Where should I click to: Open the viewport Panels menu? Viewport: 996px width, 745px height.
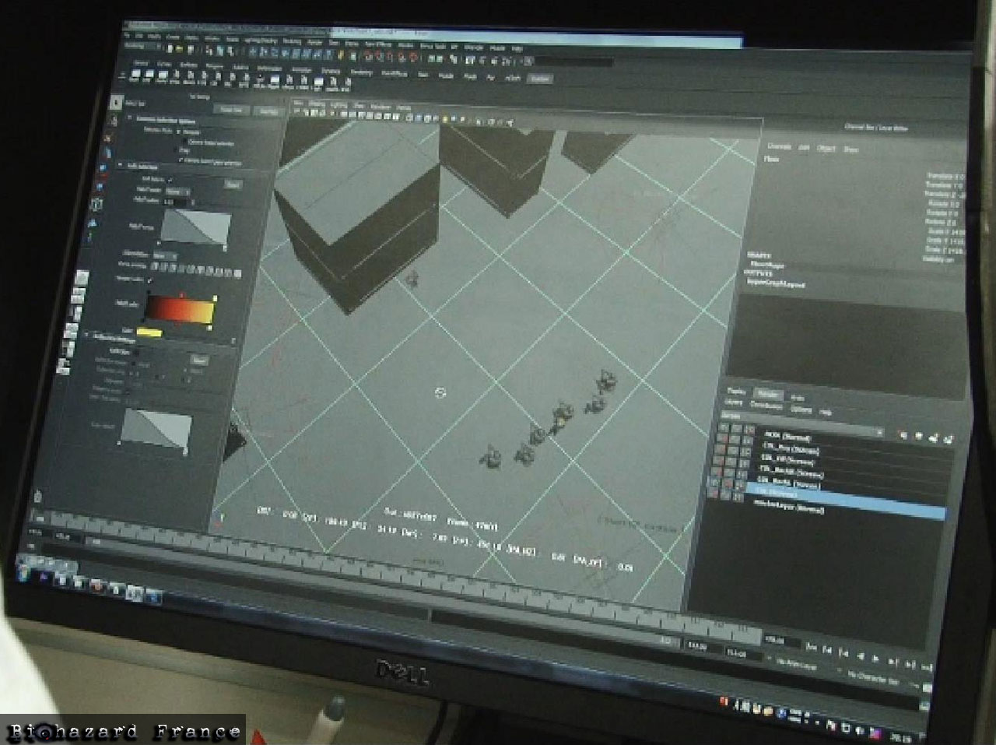pyautogui.click(x=404, y=107)
